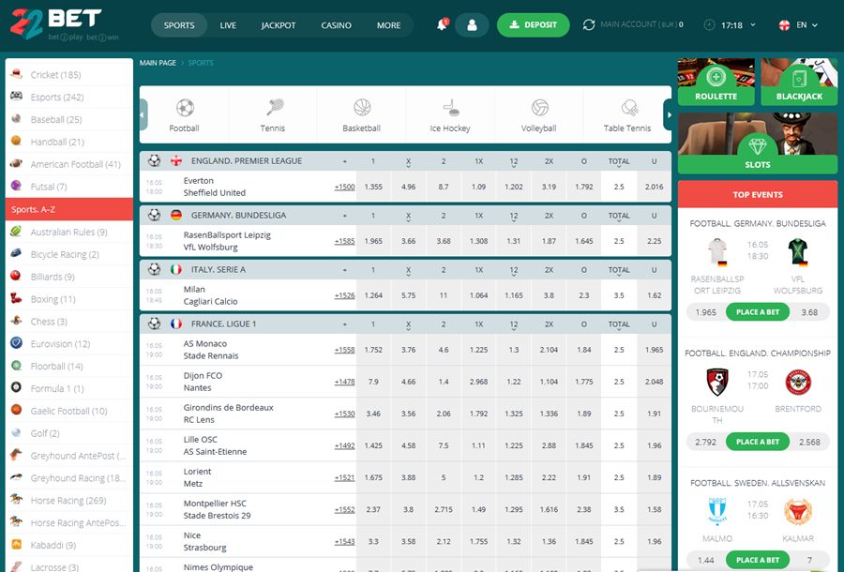Select odds 1.355 for Everton win
The image size is (844, 572).
[373, 187]
